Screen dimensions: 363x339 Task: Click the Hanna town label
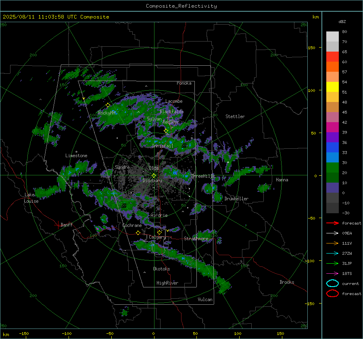tap(282, 180)
